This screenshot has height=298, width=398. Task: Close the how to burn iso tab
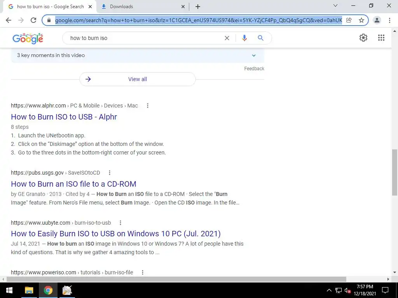(90, 7)
